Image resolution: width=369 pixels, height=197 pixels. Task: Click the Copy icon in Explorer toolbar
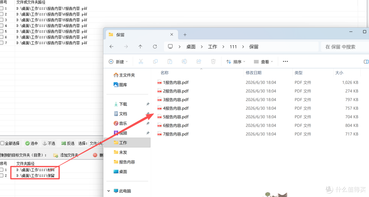pyautogui.click(x=155, y=61)
